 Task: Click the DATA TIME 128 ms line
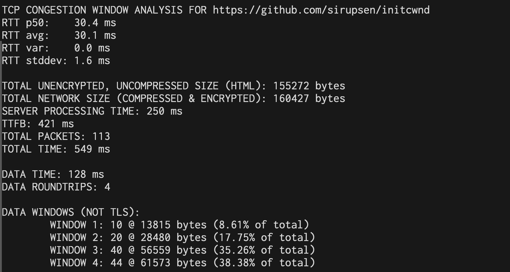tap(53, 174)
